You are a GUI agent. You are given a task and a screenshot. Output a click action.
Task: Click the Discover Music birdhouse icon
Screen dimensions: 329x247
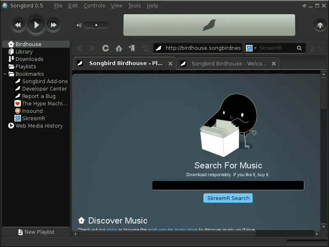(x=81, y=220)
